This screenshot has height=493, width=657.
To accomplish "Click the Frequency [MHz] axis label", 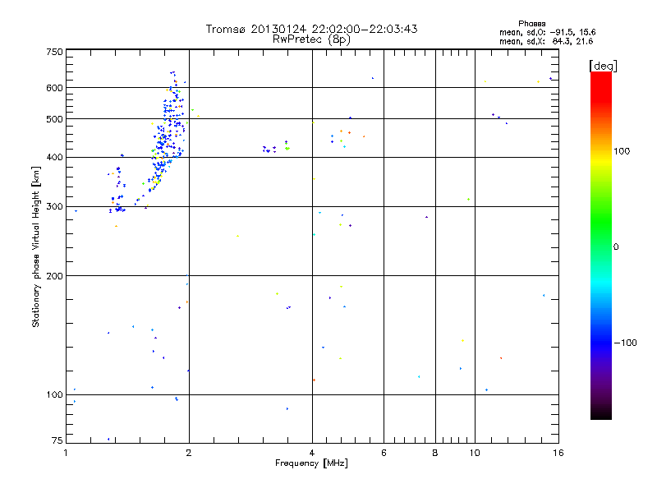I will tap(311, 464).
